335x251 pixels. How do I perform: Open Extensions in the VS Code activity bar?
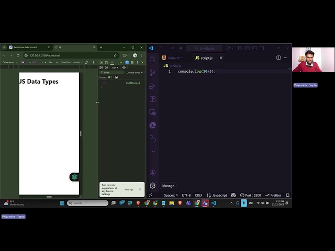pyautogui.click(x=152, y=99)
